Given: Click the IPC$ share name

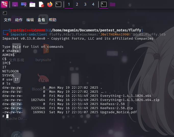Looking at the screenshot, I should pos(6,63).
